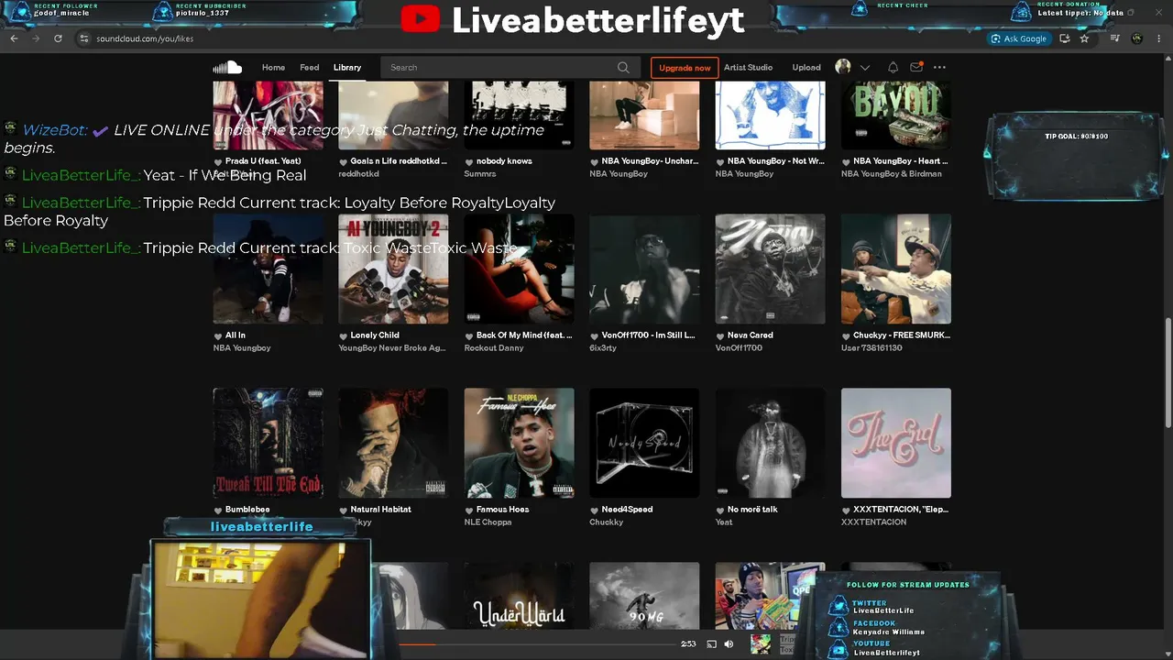Image resolution: width=1173 pixels, height=660 pixels.
Task: Open Artist Studio
Action: [x=748, y=67]
